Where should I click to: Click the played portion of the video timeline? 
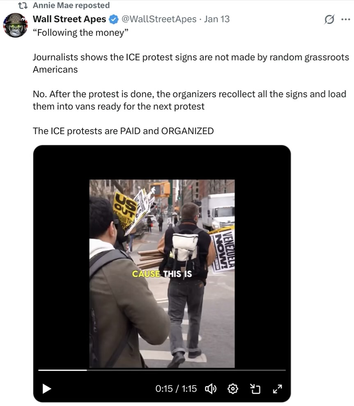coord(62,370)
